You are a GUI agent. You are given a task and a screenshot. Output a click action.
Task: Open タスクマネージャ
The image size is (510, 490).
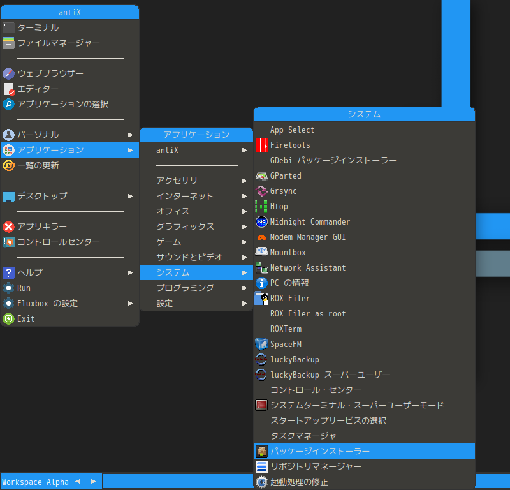click(364, 436)
